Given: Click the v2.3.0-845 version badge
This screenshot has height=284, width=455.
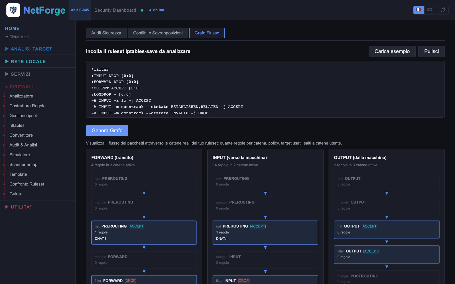Looking at the screenshot, I should (x=80, y=10).
